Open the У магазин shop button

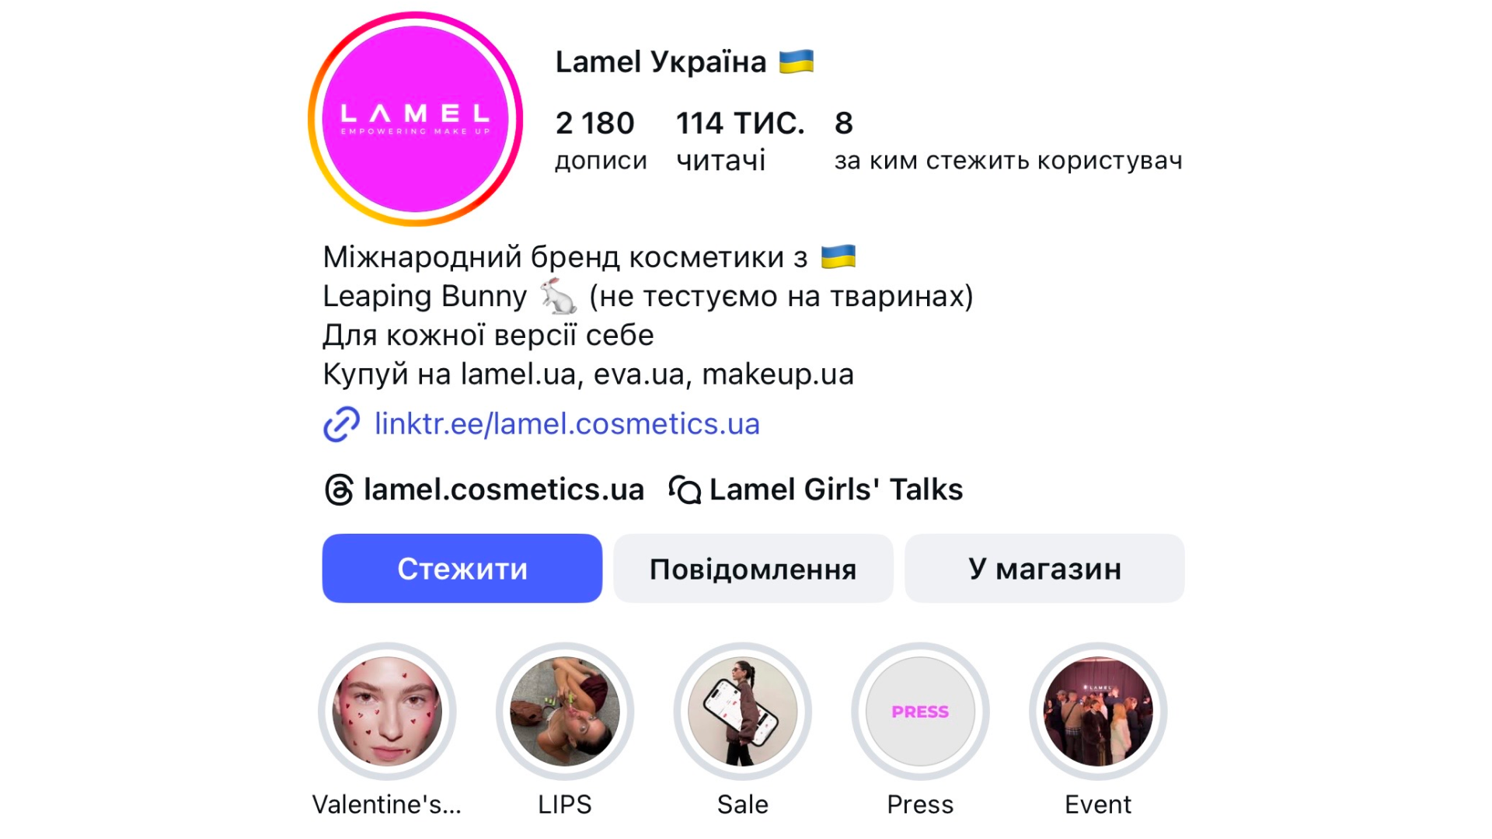[x=1044, y=569]
